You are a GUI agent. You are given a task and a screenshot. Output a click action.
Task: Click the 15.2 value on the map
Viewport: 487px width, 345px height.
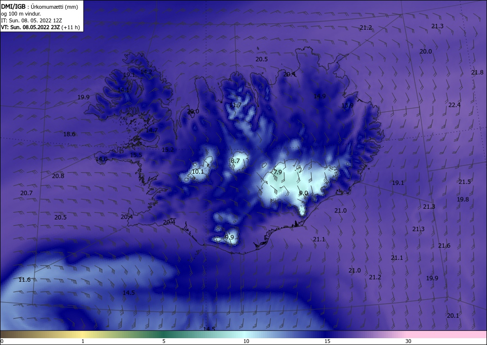[x=168, y=150]
